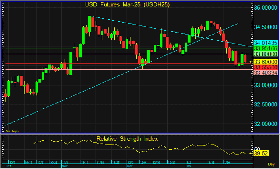Screen dimensions: 280x169
Task: Select the red 33.55500 price label
Action: [265, 67]
